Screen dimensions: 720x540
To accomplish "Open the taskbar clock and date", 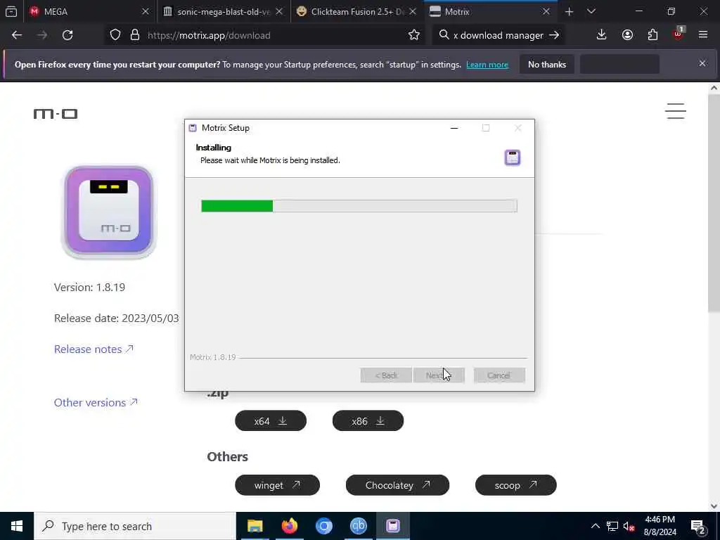I will [660, 526].
